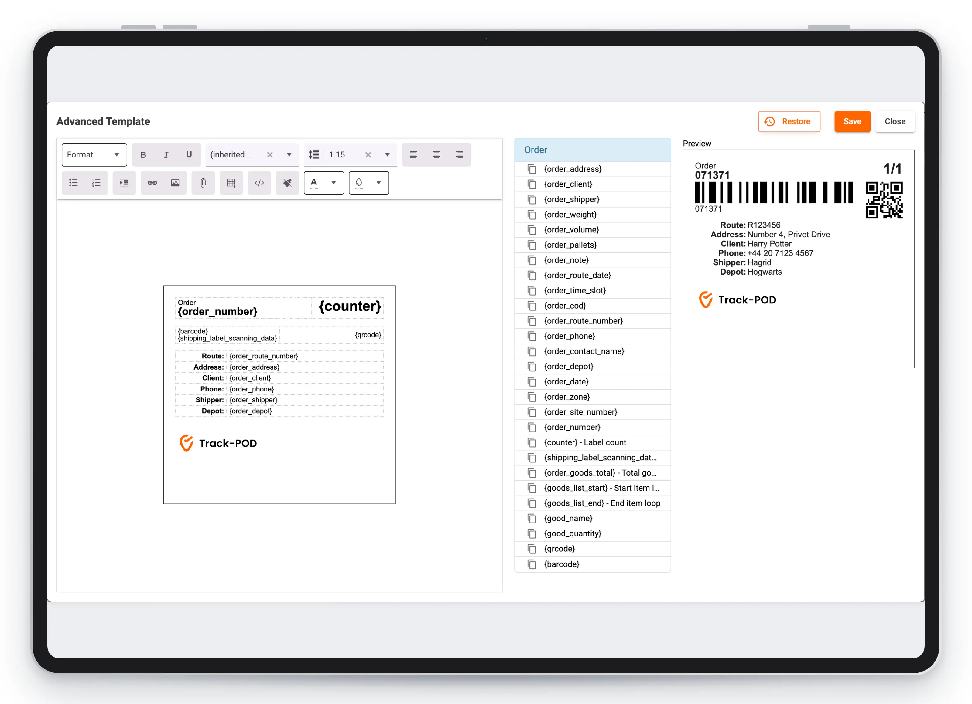Click the QR code in the preview
972x704 pixels.
[x=884, y=200]
